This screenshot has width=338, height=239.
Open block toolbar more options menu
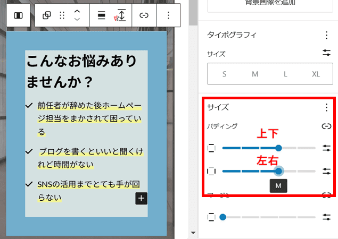pyautogui.click(x=168, y=15)
